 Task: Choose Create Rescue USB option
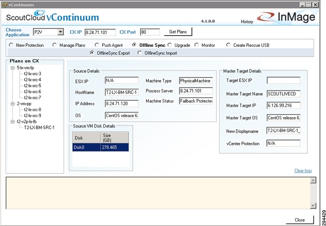click(x=228, y=45)
